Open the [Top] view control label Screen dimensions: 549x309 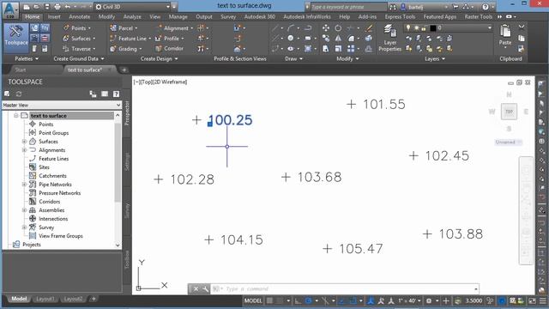click(x=148, y=82)
